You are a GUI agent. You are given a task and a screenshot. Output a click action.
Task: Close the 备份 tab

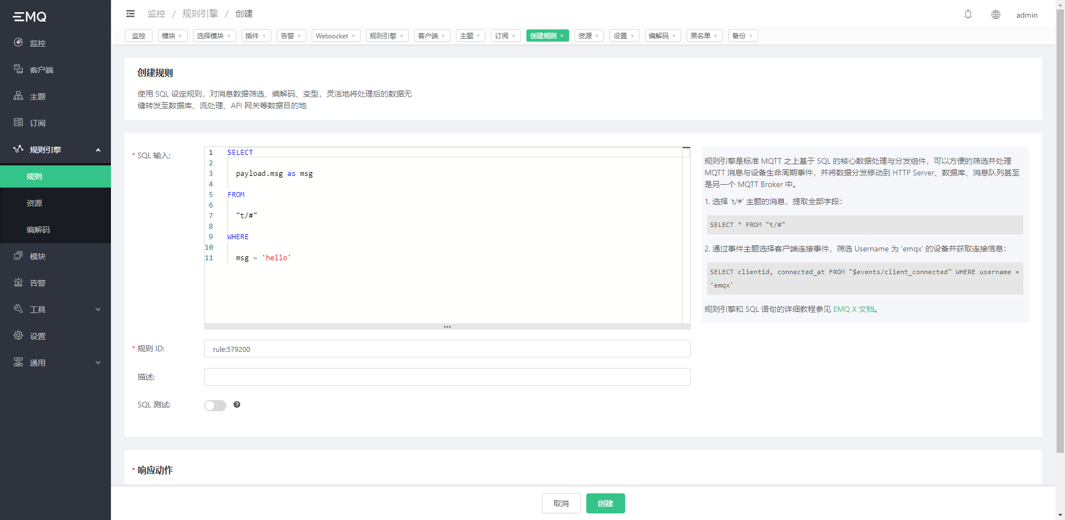click(x=751, y=36)
